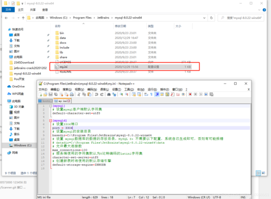Expand the Explorer ribbon chevron
The height and width of the screenshot is (199, 271).
click(259, 10)
